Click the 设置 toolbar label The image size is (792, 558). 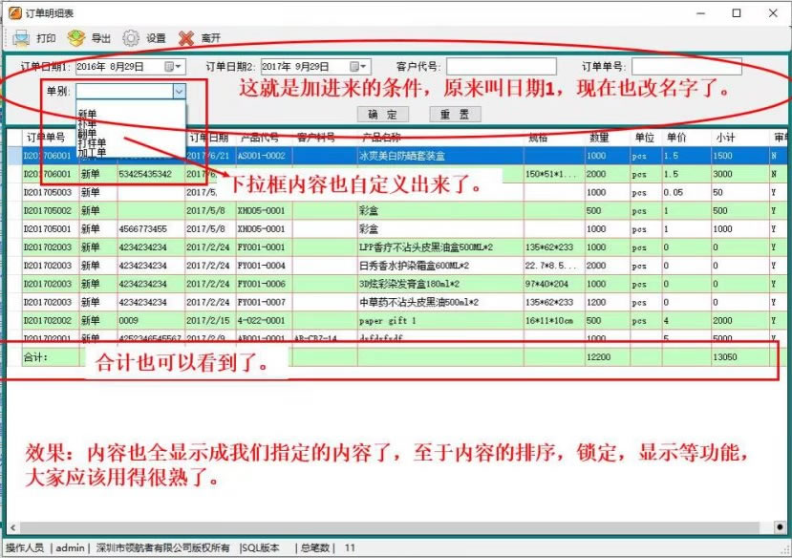pyautogui.click(x=156, y=38)
